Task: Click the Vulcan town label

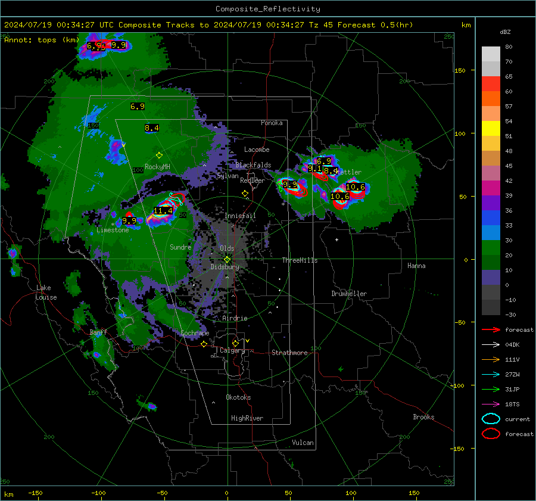Action: [303, 443]
